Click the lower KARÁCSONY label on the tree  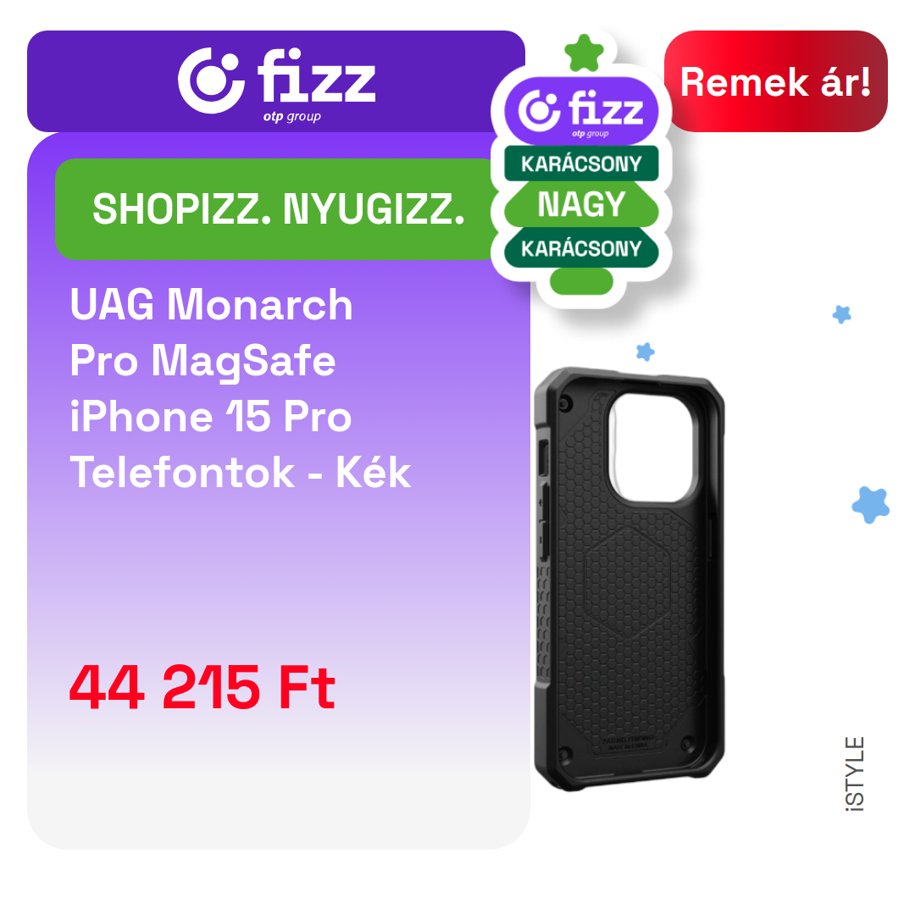(581, 248)
